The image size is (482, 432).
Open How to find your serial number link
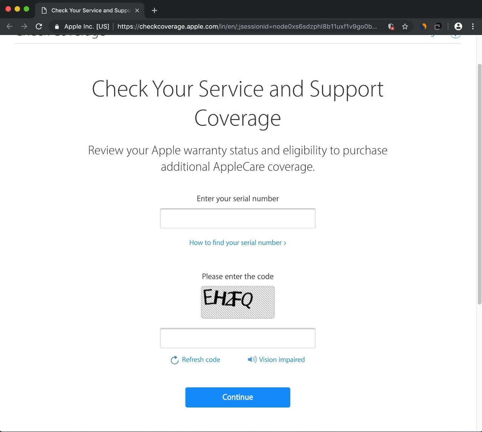pyautogui.click(x=238, y=243)
